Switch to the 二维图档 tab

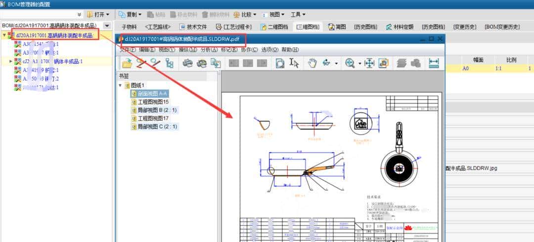[274, 27]
